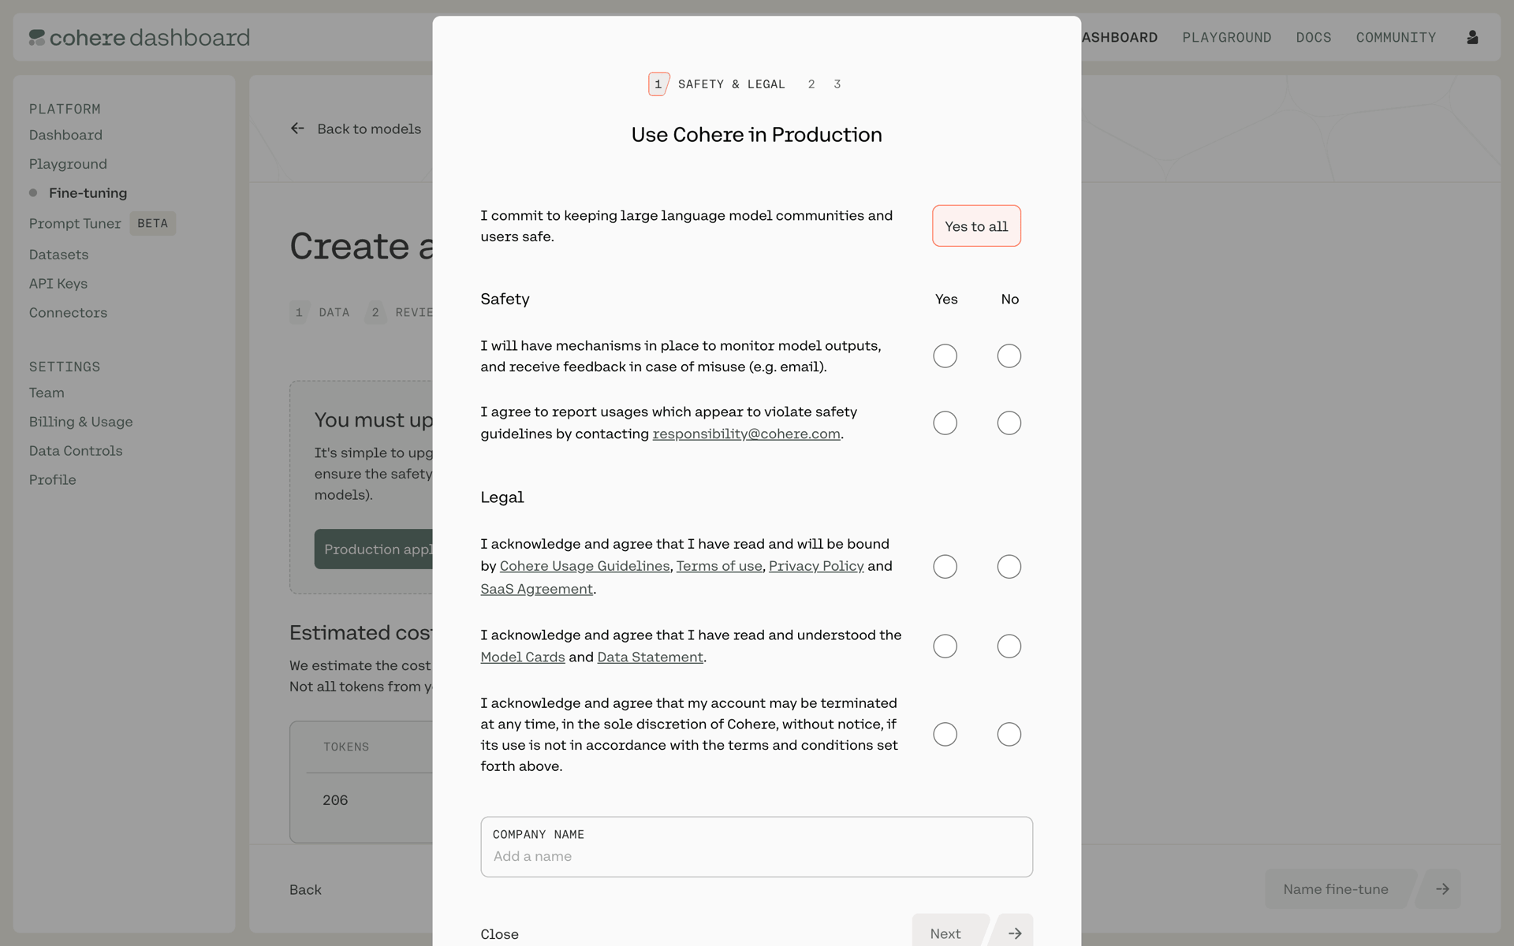Open Prompt Tuner in the sidebar

75,224
